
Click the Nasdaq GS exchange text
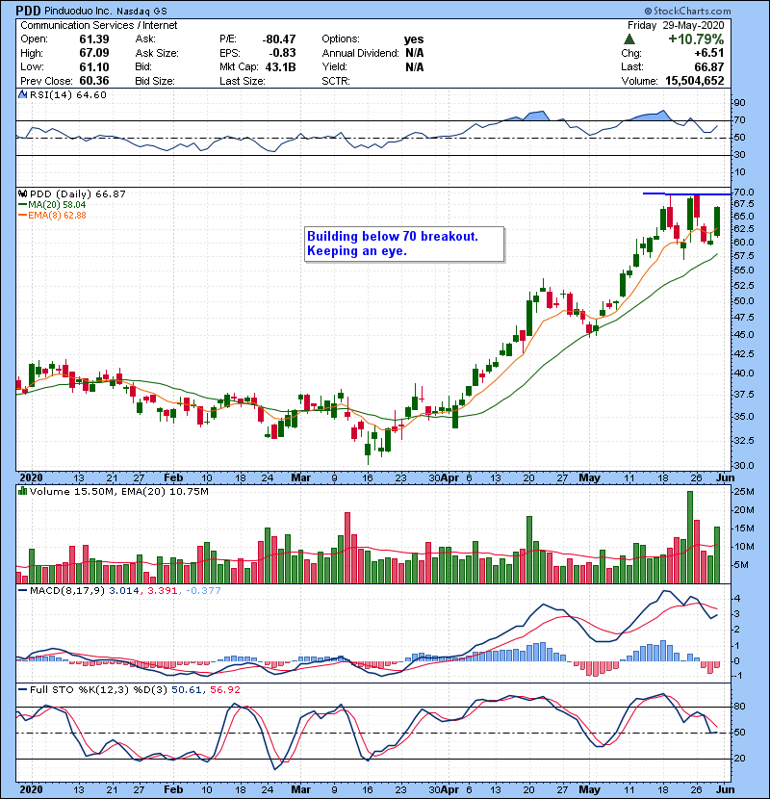pyautogui.click(x=141, y=12)
